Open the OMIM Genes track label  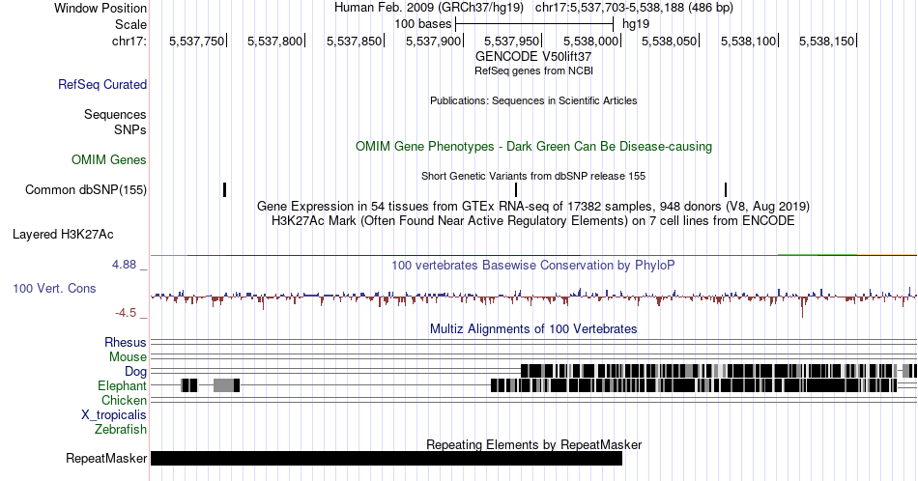109,159
